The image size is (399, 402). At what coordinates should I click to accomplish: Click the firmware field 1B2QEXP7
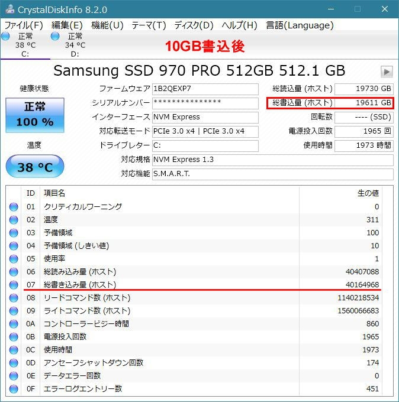205,89
